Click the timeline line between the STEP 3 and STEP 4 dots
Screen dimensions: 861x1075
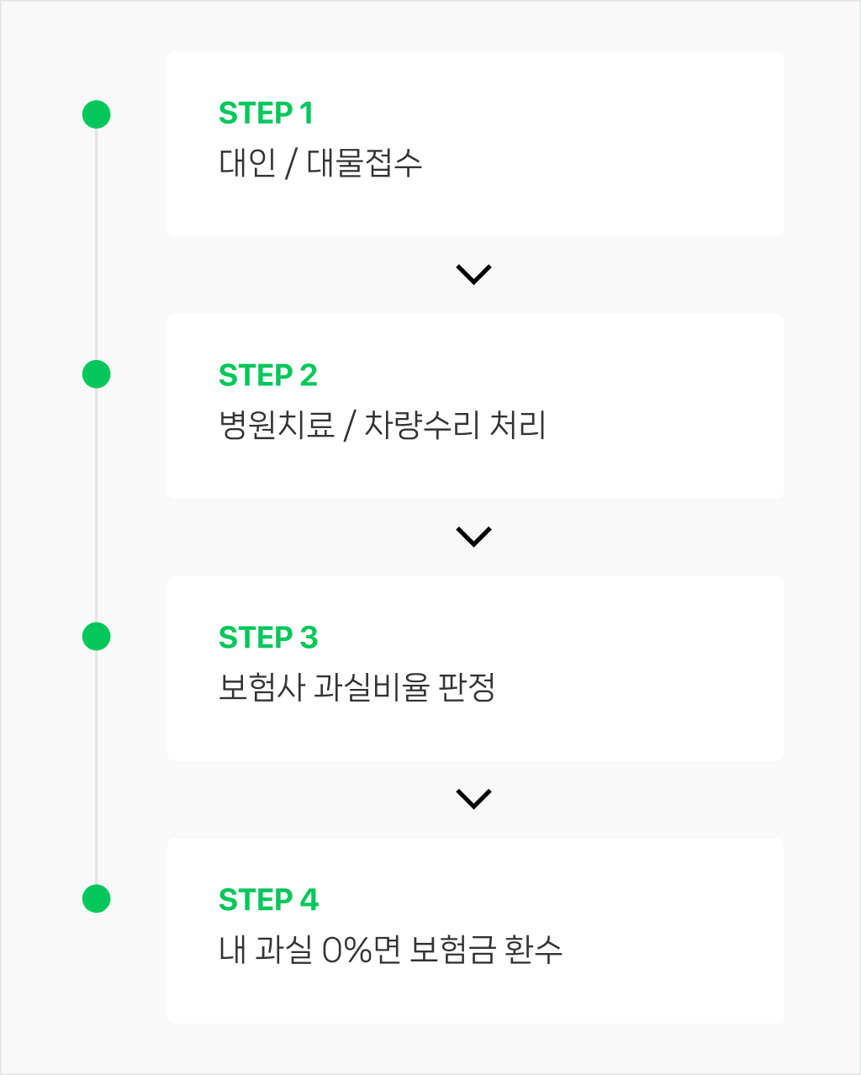coord(97,767)
